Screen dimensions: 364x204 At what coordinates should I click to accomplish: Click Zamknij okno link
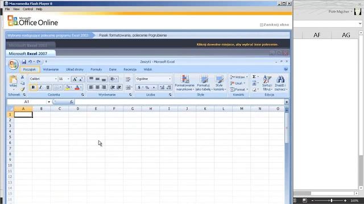click(274, 25)
